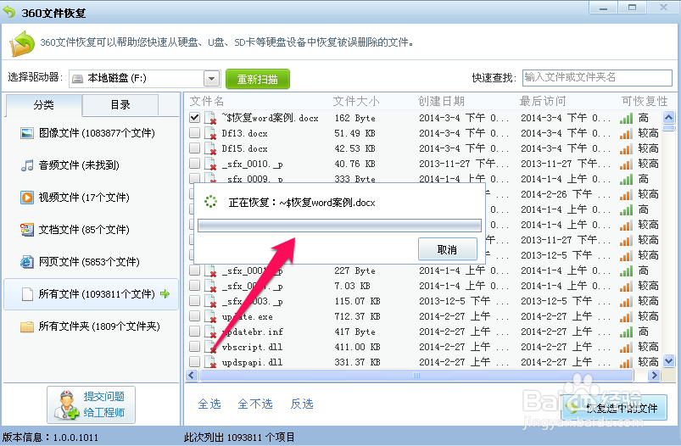
Task: Click the engineer doctor icon
Action: pyautogui.click(x=66, y=404)
